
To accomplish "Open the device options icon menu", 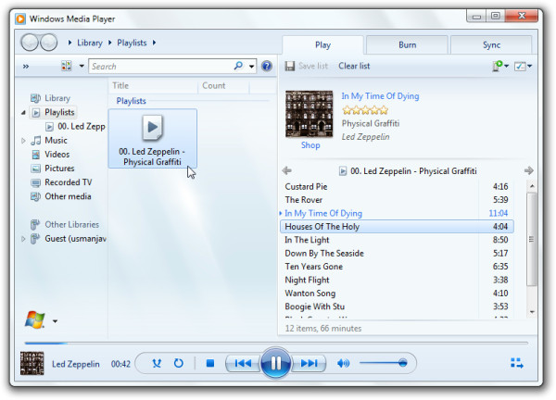I will [x=500, y=66].
